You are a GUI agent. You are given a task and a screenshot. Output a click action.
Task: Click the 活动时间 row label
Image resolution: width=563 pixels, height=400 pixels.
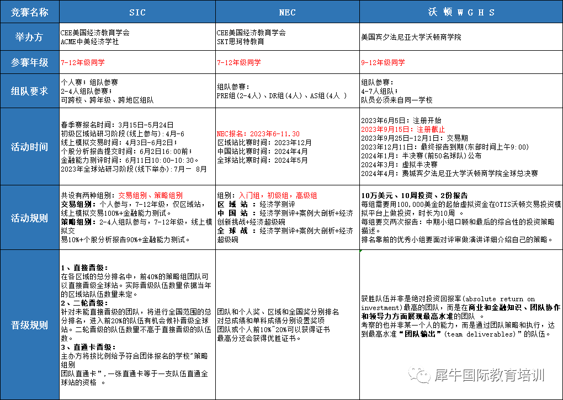point(29,147)
